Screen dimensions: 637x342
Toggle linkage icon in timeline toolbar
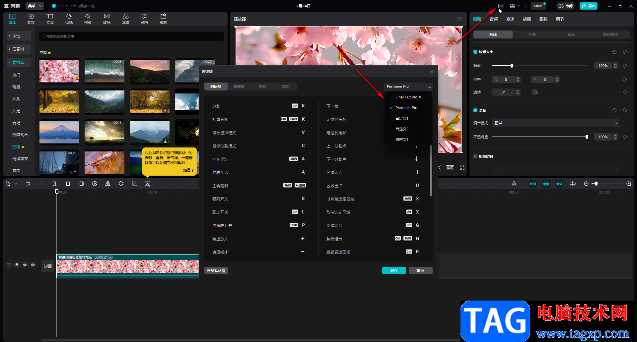(559, 184)
